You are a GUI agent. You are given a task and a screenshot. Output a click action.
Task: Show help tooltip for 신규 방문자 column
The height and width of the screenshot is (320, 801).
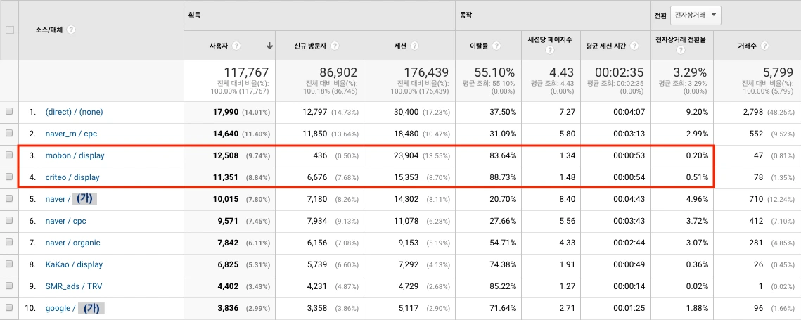tap(335, 46)
